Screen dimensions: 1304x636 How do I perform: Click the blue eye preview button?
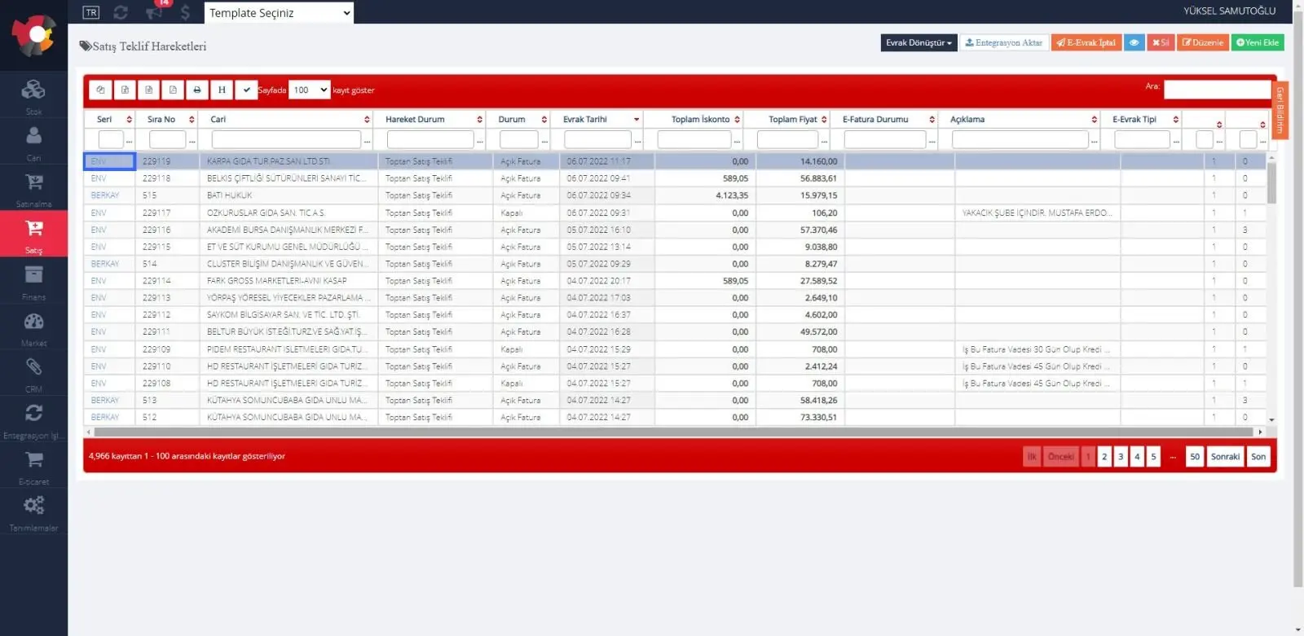tap(1134, 42)
